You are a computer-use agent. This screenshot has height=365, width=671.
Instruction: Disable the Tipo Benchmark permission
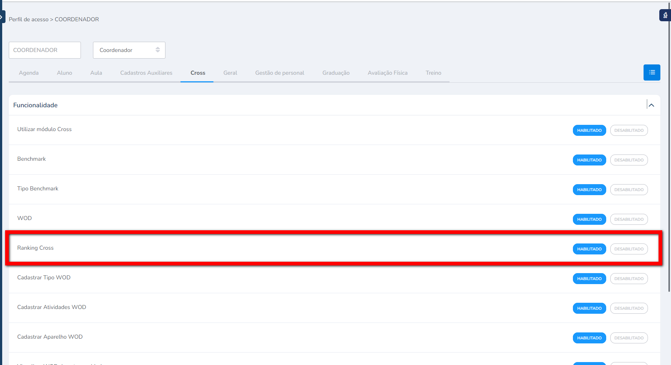click(629, 190)
